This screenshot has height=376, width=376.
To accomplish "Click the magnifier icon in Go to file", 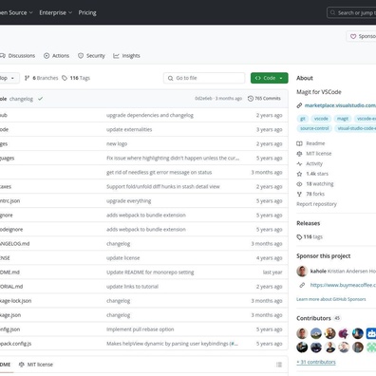I will point(170,78).
